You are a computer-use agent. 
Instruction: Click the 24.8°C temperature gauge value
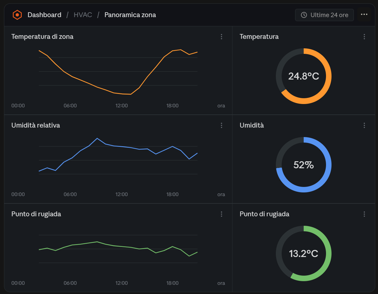(304, 76)
